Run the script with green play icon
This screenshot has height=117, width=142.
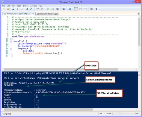tap(48, 9)
